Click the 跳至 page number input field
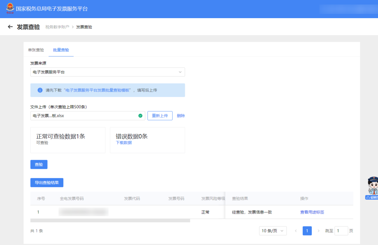 click(x=341, y=231)
